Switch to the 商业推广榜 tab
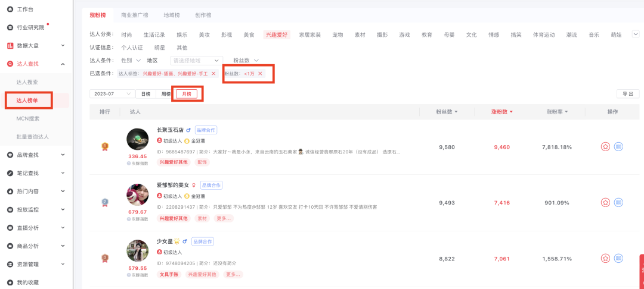Image resolution: width=644 pixels, height=289 pixels. (x=134, y=15)
